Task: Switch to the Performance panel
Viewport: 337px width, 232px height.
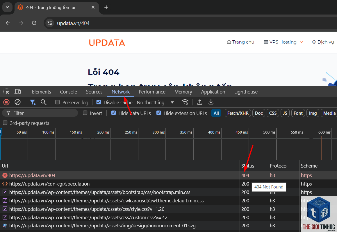Action: point(152,92)
